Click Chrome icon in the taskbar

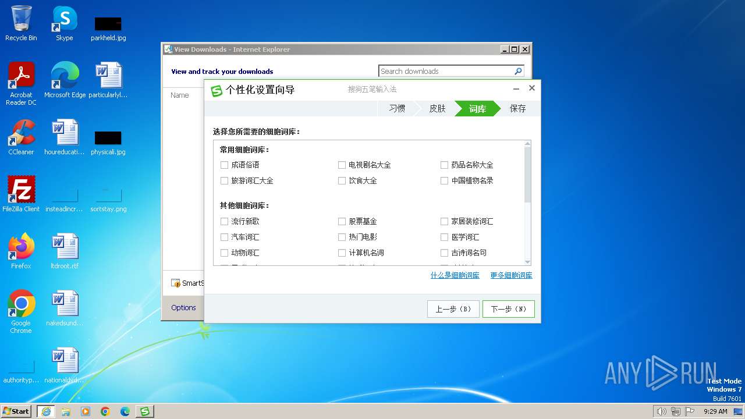click(x=105, y=411)
